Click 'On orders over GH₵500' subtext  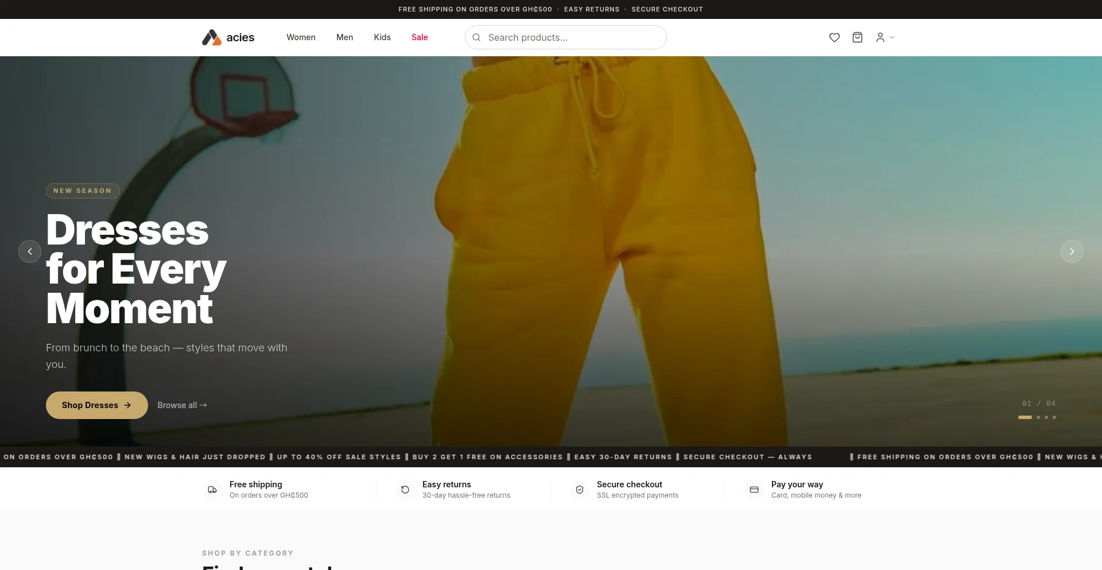[269, 495]
